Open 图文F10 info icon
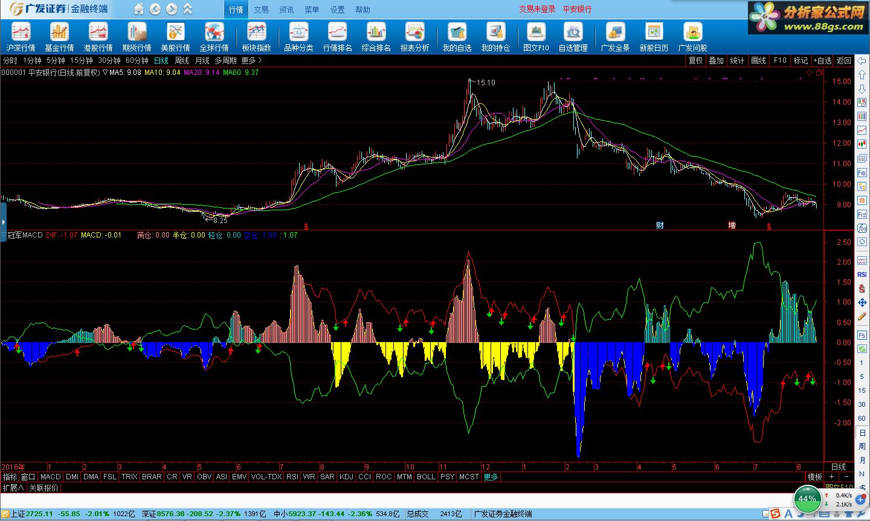Screen dimensions: 870x521 click(x=536, y=37)
